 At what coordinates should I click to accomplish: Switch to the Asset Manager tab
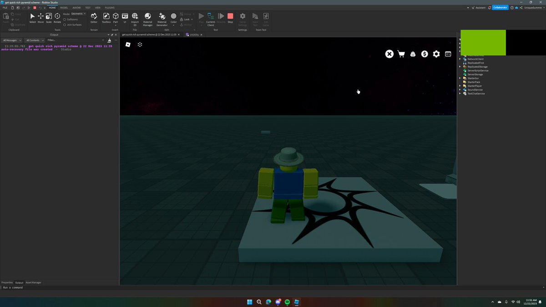pyautogui.click(x=33, y=282)
